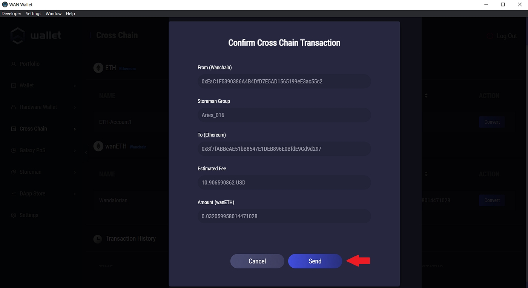The image size is (528, 288).
Task: Click the From (Wanchain) address field
Action: (x=284, y=81)
